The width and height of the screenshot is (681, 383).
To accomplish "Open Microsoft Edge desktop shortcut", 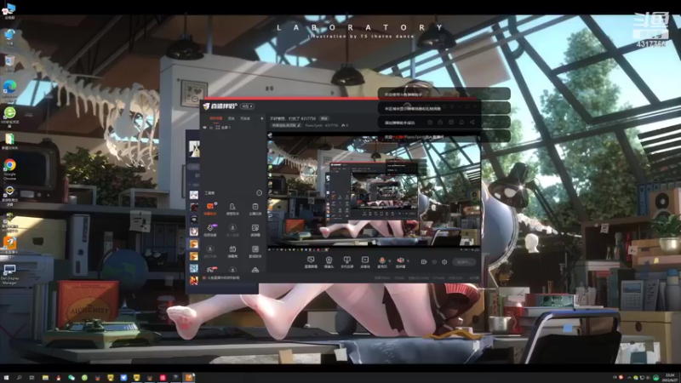I will click(x=9, y=89).
